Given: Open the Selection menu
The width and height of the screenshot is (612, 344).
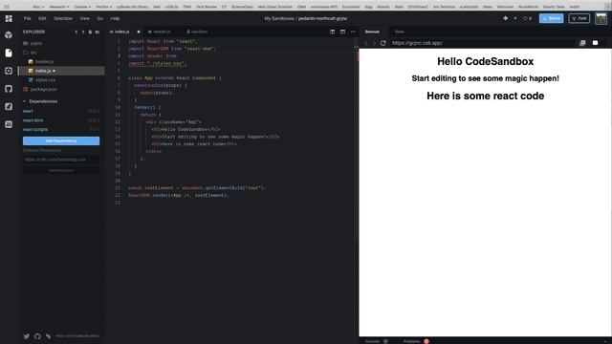Looking at the screenshot, I should click(x=63, y=18).
